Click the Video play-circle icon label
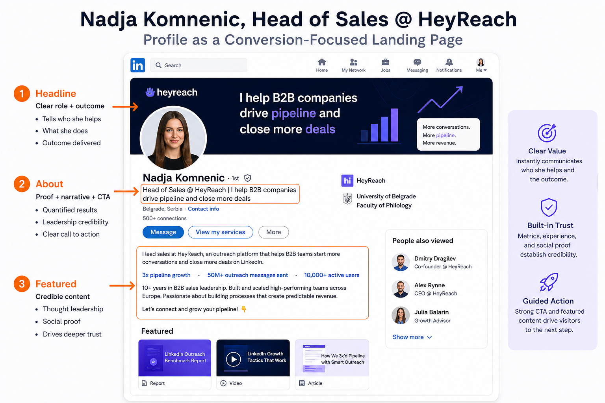Image resolution: width=605 pixels, height=403 pixels. point(223,383)
